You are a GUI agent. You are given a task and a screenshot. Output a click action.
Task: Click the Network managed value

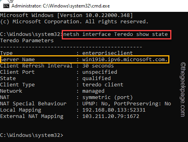93,91
